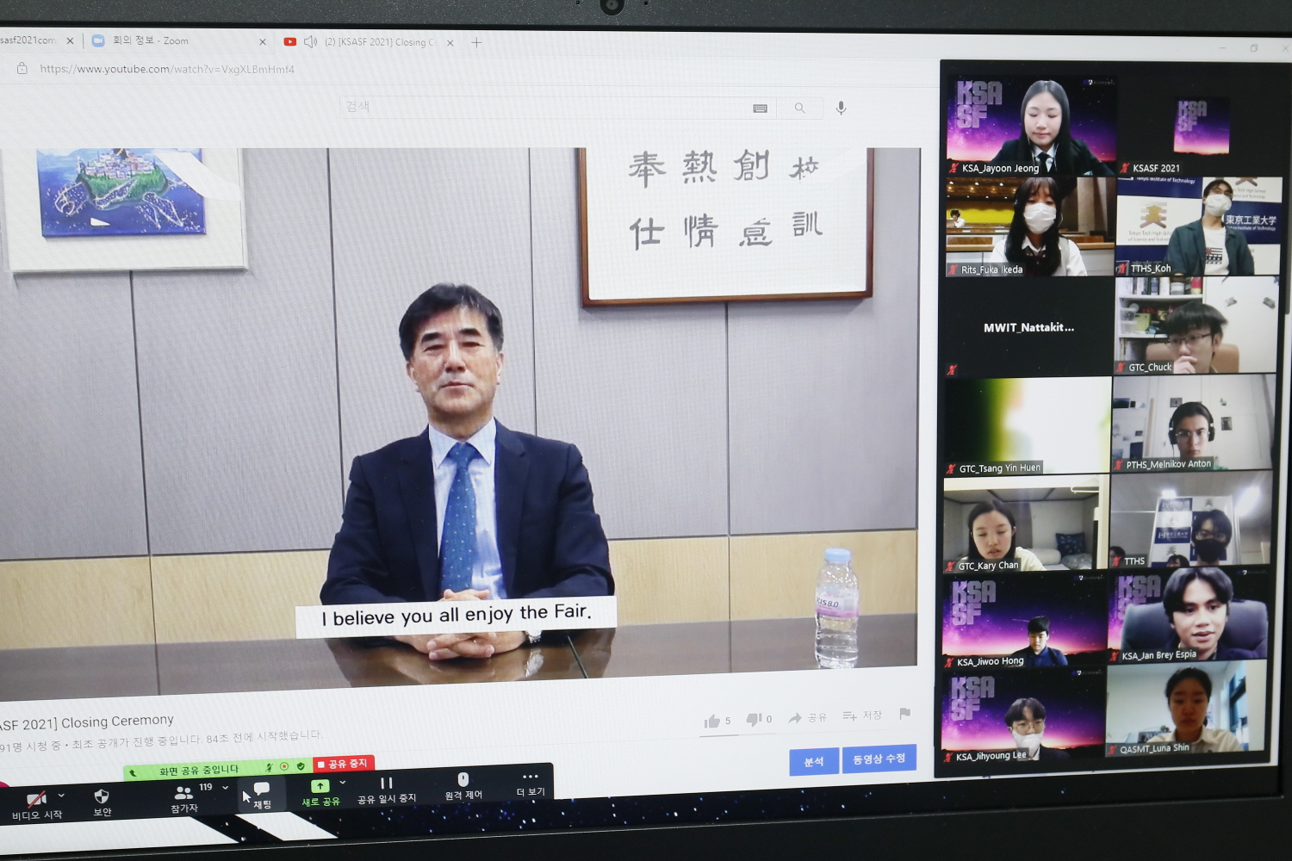The image size is (1292, 861).
Task: Select KSA_Jayoon Jeong video tile
Action: pyautogui.click(x=1031, y=125)
